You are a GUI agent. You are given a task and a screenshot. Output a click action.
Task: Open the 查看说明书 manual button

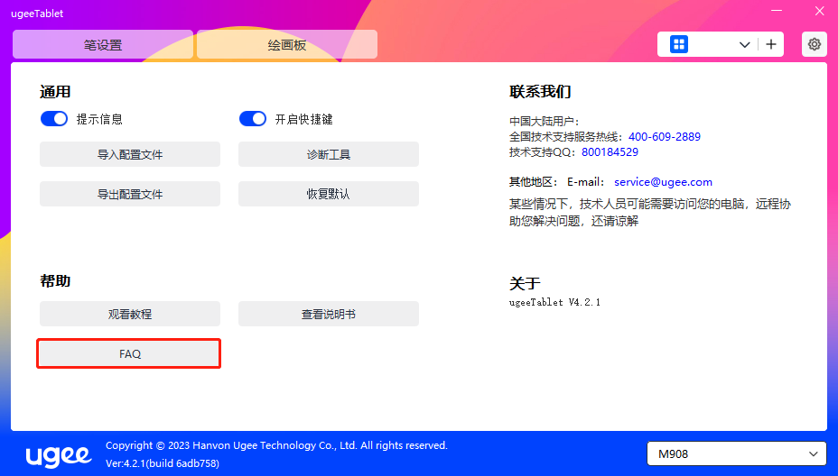328,314
